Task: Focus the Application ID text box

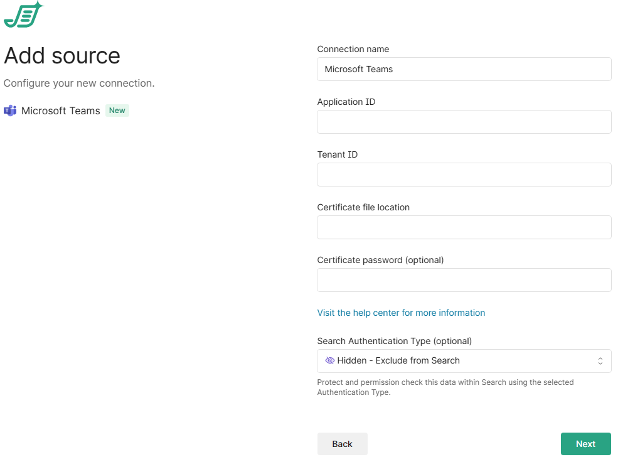Action: pyautogui.click(x=464, y=122)
